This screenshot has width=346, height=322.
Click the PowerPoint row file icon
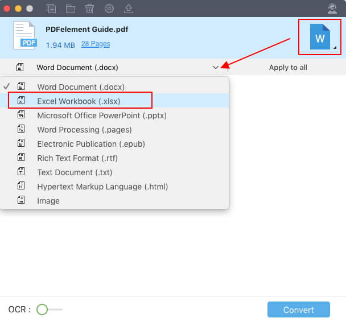tap(21, 114)
